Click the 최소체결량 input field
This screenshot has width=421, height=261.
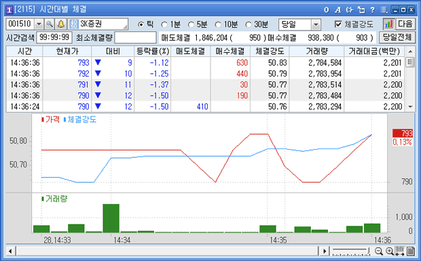point(135,37)
